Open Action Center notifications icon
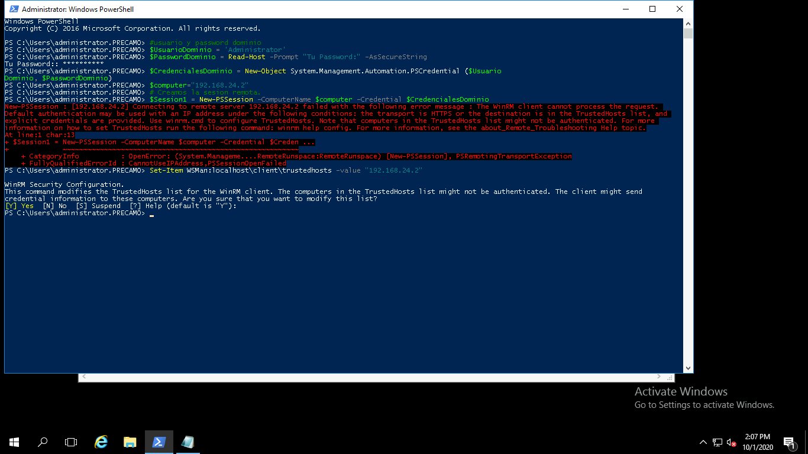808x454 pixels. [788, 442]
